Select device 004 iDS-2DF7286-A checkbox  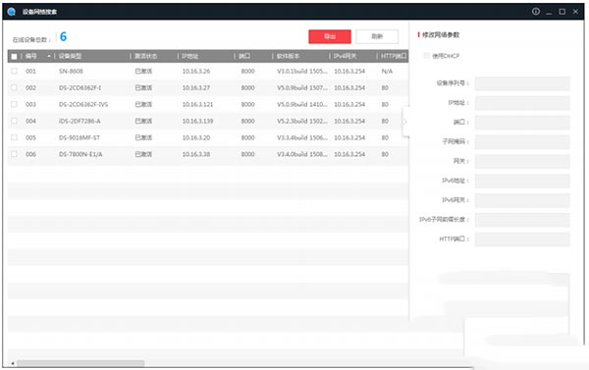coord(14,121)
